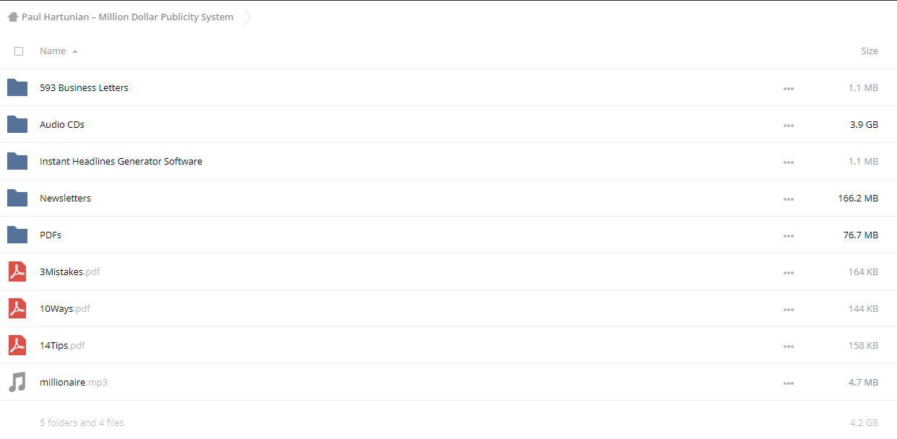897x439 pixels.
Task: Click the music note icon for millionaire.mp3
Action: point(17,382)
